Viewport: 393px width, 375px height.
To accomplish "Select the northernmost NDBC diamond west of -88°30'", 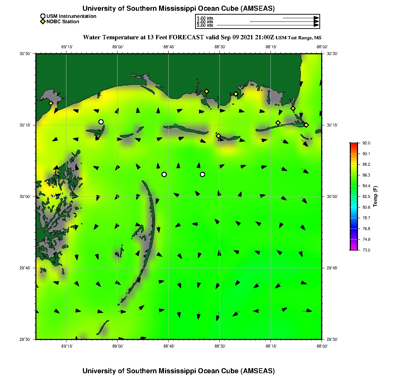I will click(207, 91).
